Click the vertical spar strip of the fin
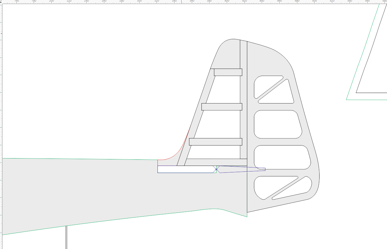 (243, 93)
